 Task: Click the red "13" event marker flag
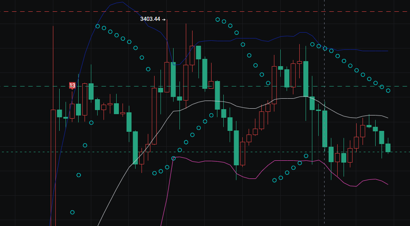72,85
